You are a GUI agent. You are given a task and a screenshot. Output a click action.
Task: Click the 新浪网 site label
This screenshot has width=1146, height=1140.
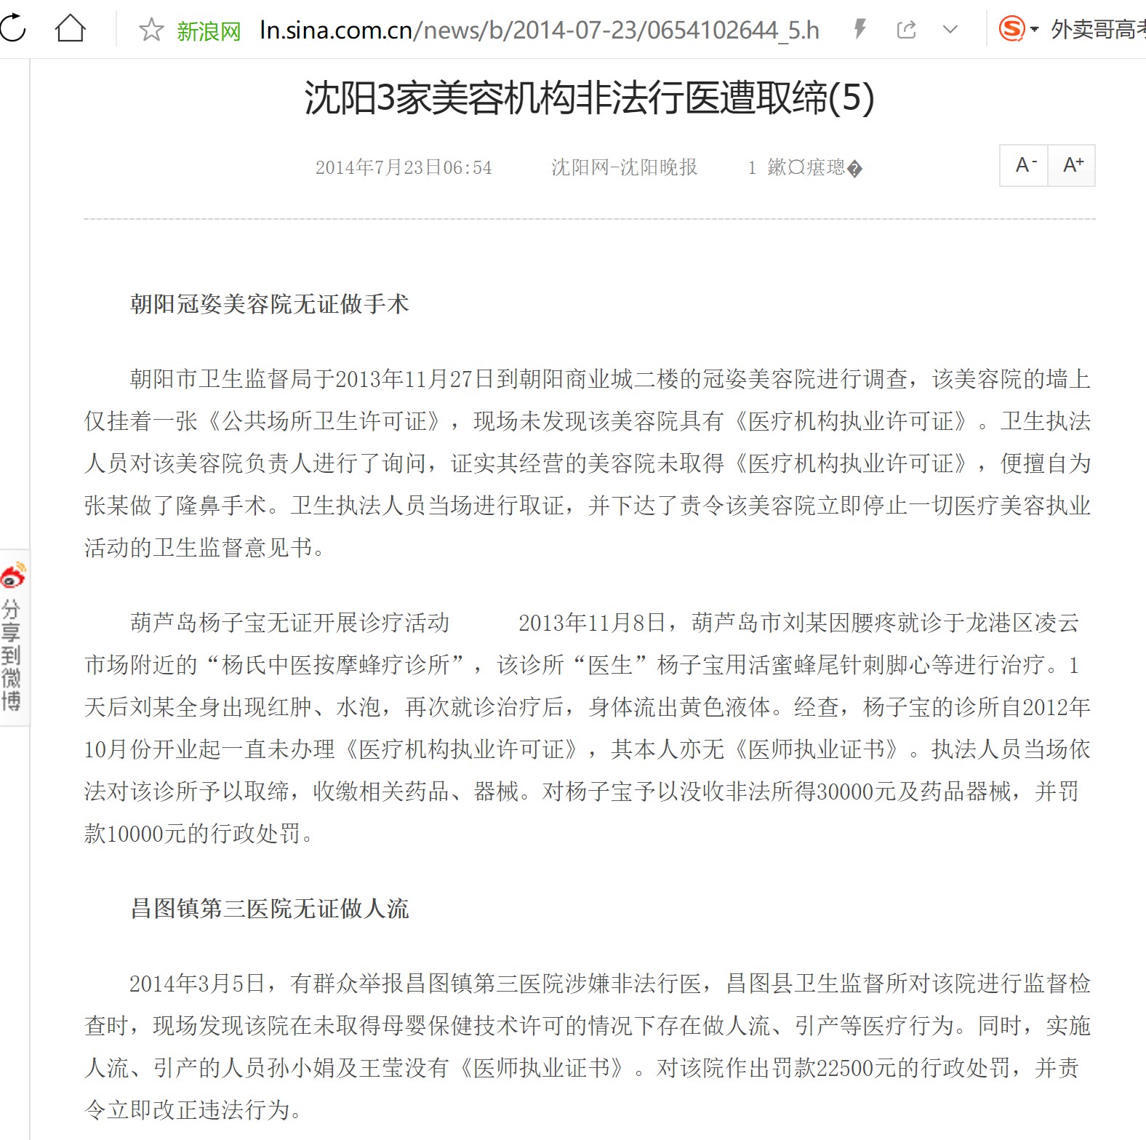point(209,31)
